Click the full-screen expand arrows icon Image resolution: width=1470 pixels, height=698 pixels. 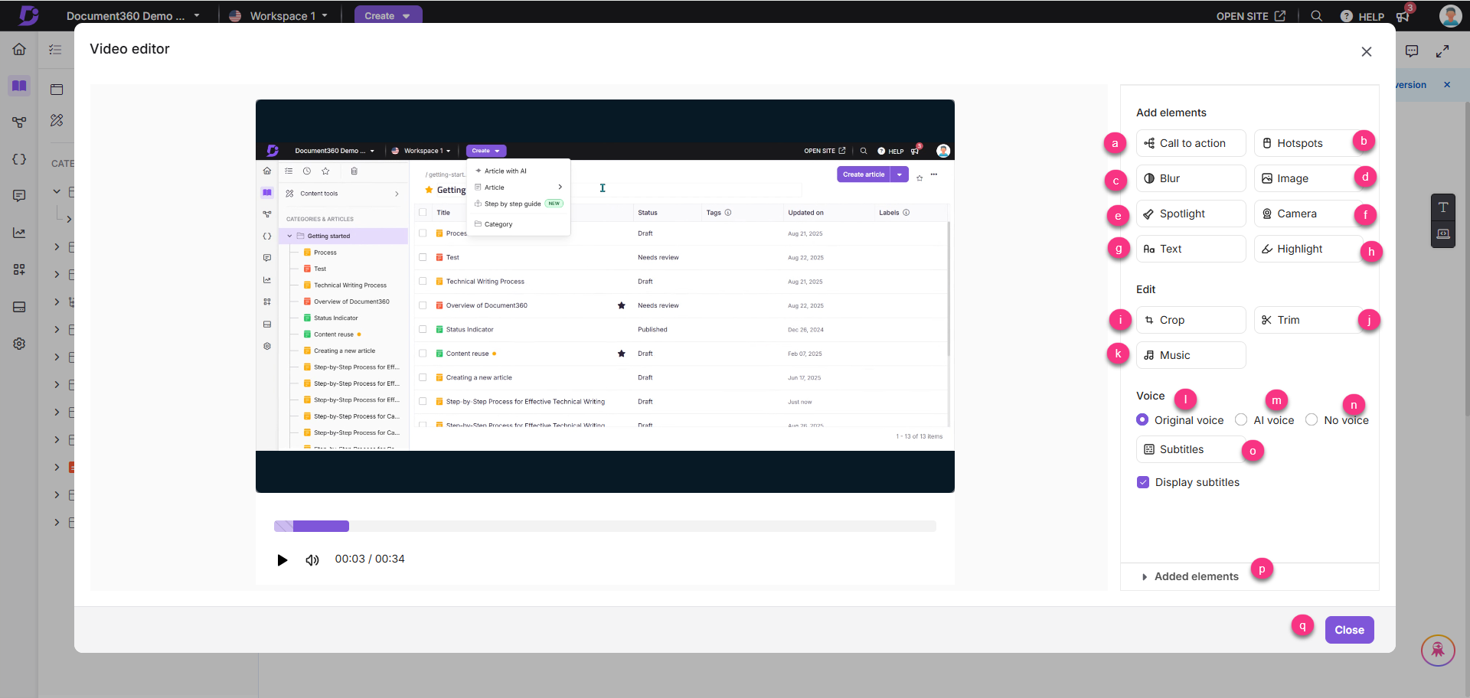tap(1442, 51)
